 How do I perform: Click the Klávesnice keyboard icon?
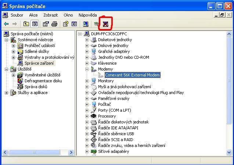click(x=94, y=63)
